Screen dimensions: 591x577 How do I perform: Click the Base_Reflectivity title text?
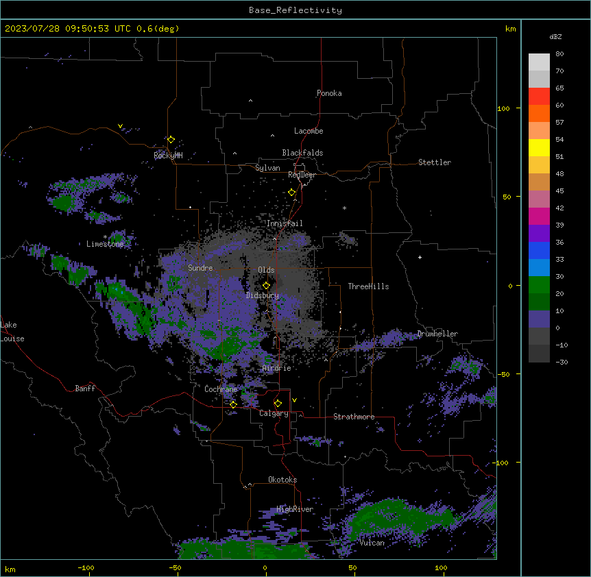[x=295, y=10]
